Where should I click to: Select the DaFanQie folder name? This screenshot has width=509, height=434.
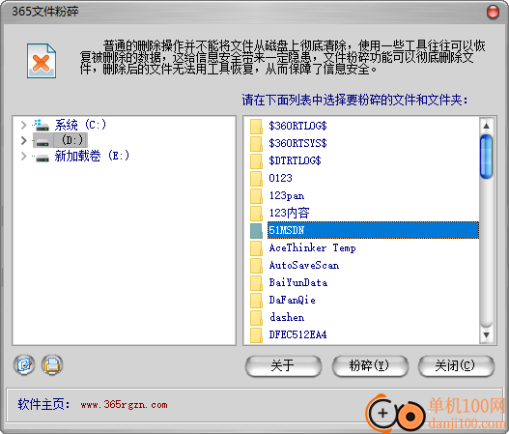click(x=292, y=300)
